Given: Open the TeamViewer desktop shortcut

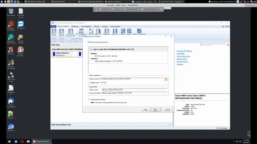Looking at the screenshot, I should (x=20, y=26).
